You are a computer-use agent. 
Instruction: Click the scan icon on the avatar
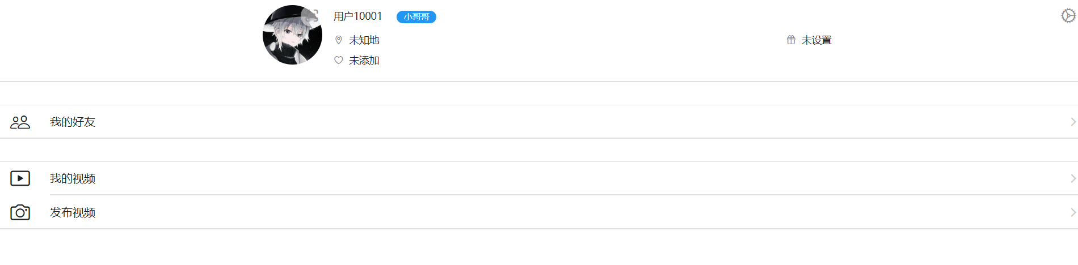[311, 15]
